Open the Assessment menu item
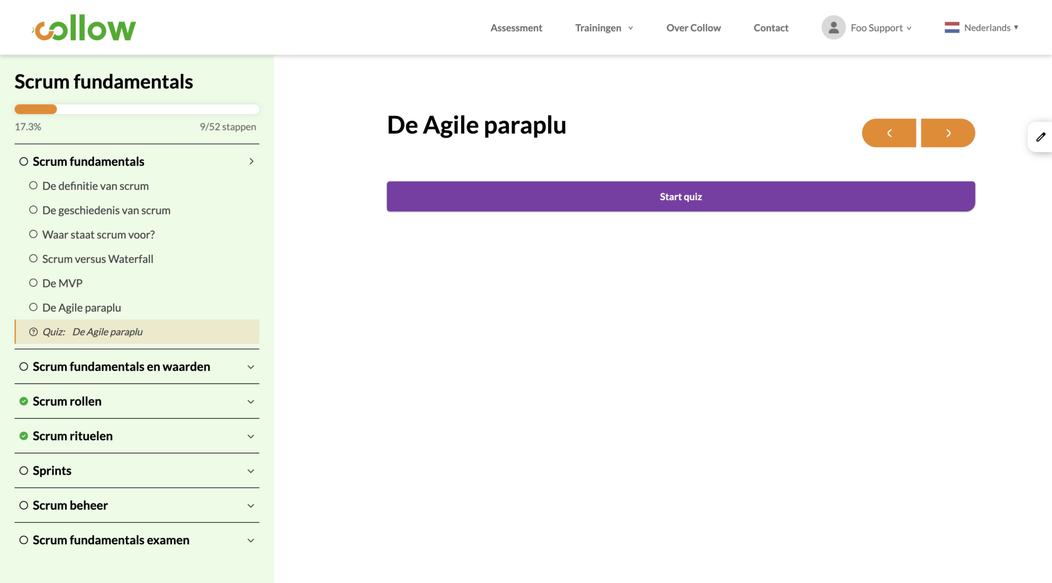 tap(516, 28)
